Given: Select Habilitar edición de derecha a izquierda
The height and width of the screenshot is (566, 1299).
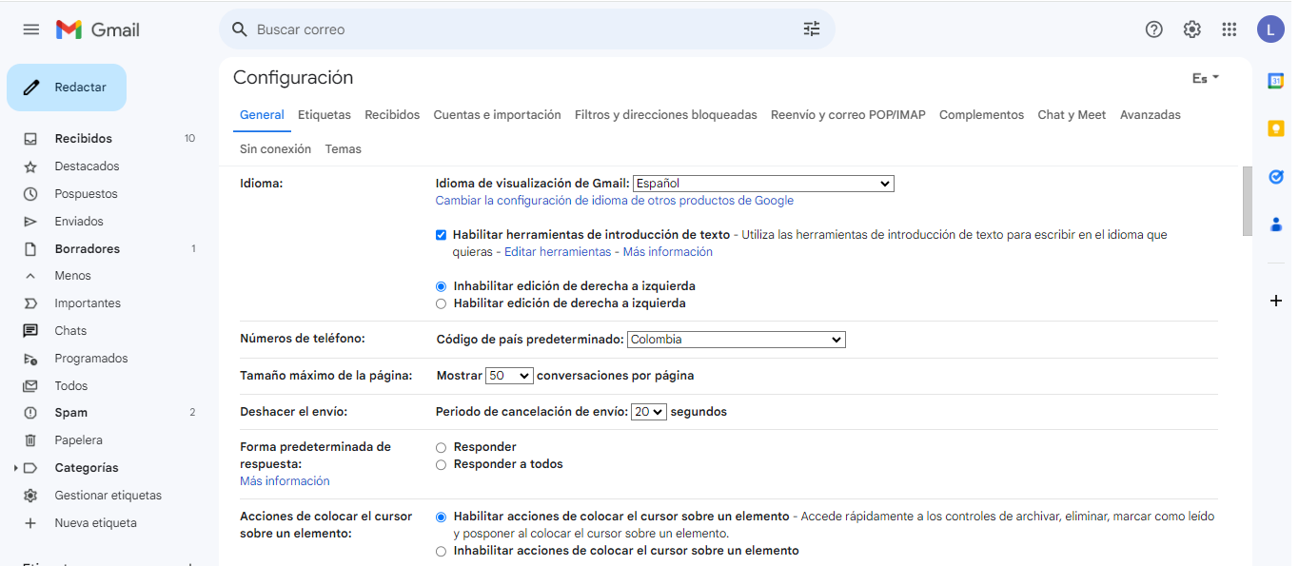Looking at the screenshot, I should click(x=441, y=303).
